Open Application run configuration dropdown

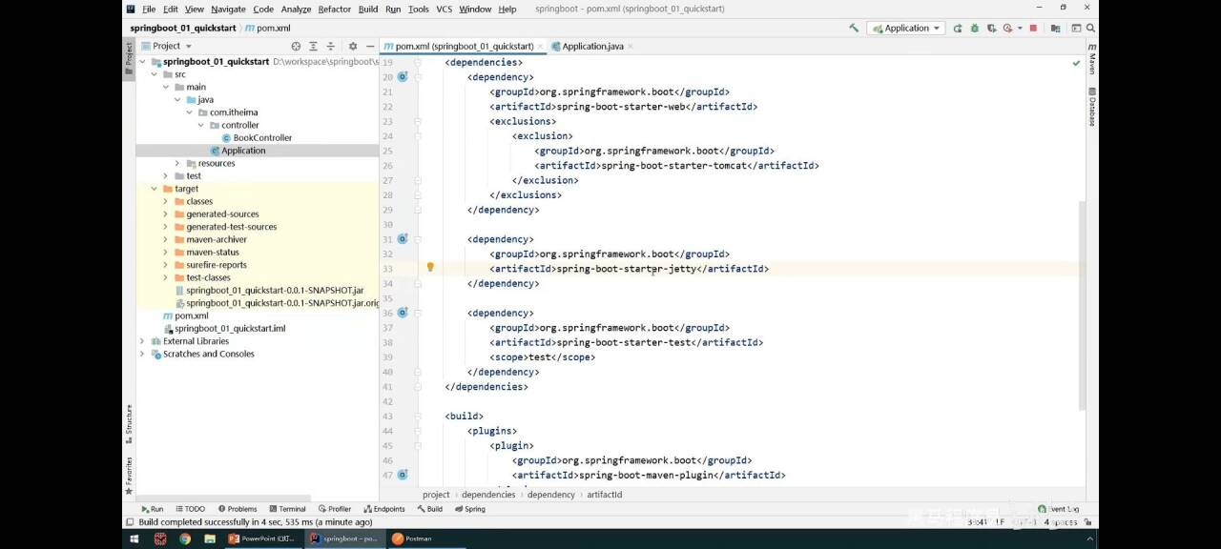(906, 28)
